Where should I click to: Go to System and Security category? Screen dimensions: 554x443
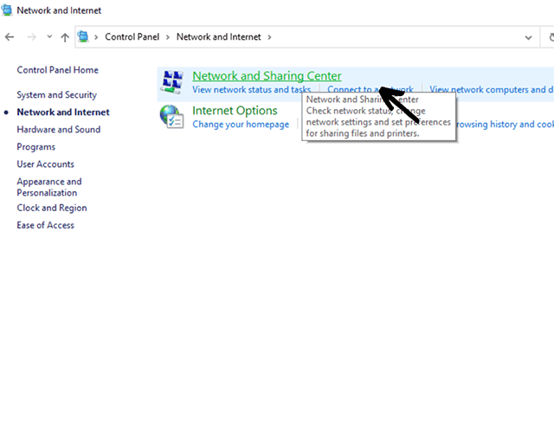click(57, 94)
